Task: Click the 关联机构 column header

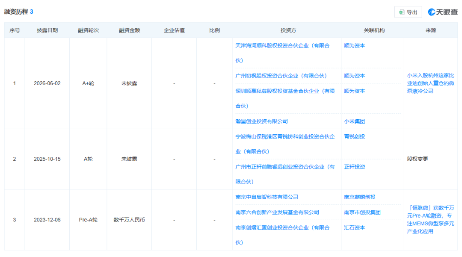Action: (374, 30)
